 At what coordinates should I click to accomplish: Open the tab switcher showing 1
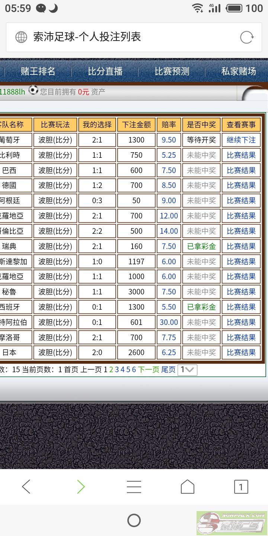coord(241,486)
